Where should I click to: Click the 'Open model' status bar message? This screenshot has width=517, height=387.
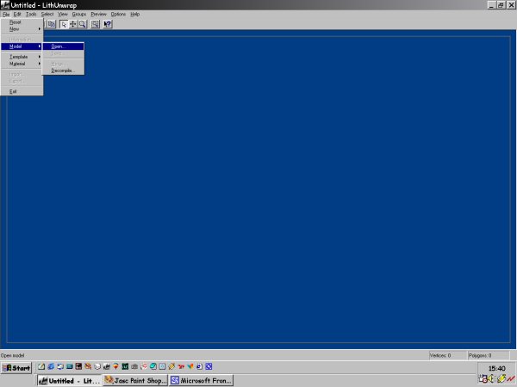(x=13, y=355)
